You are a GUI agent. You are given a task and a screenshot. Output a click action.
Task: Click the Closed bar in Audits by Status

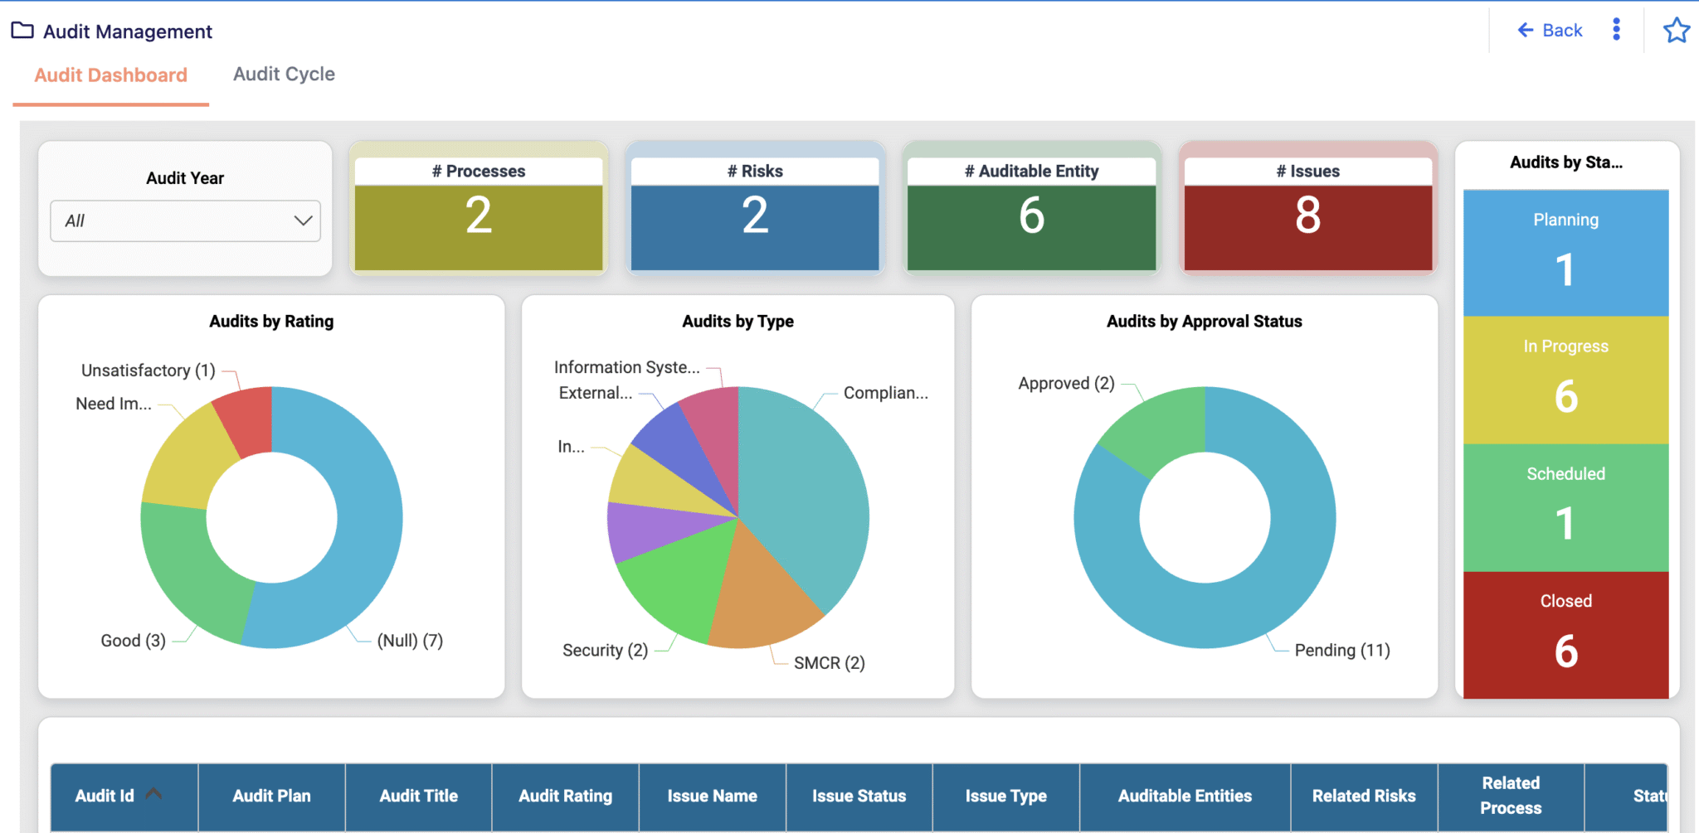(1565, 634)
